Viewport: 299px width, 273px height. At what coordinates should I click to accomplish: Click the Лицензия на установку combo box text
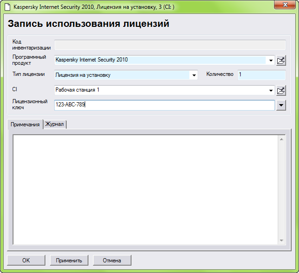click(83, 75)
